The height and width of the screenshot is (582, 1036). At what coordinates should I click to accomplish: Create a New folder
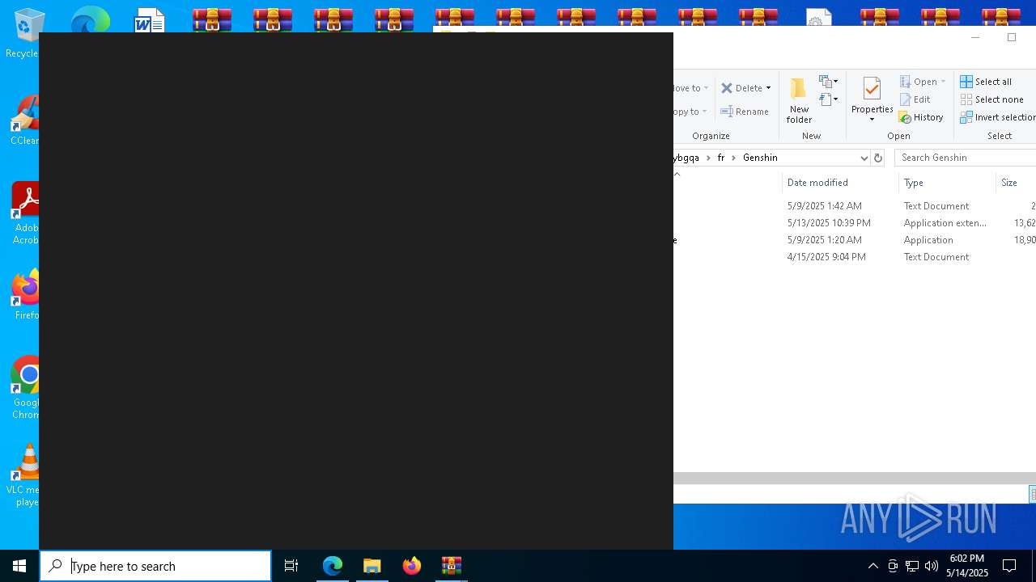[799, 101]
